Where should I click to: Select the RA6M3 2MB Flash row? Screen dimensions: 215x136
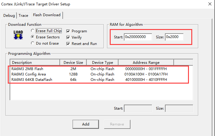tap(27, 69)
